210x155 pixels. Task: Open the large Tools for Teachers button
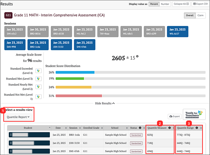[193, 115]
